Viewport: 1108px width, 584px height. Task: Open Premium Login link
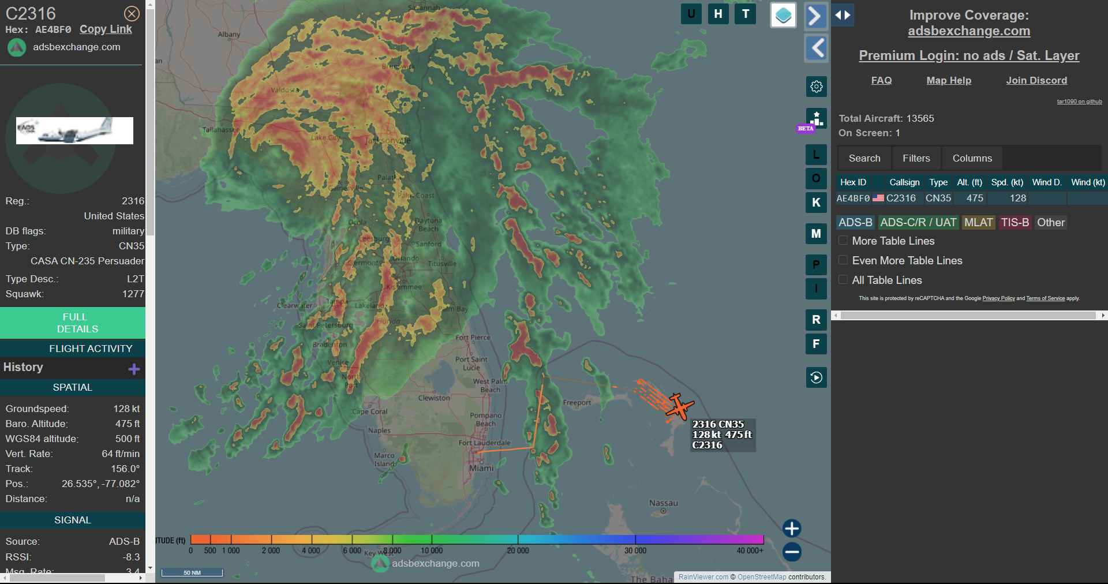pyautogui.click(x=969, y=55)
